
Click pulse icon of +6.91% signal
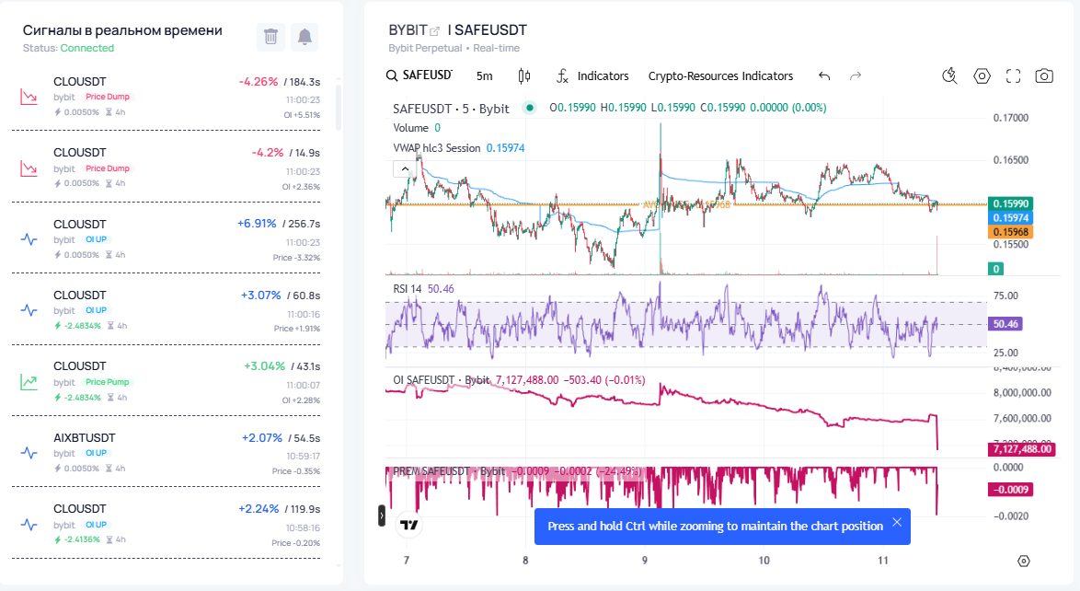[29, 239]
